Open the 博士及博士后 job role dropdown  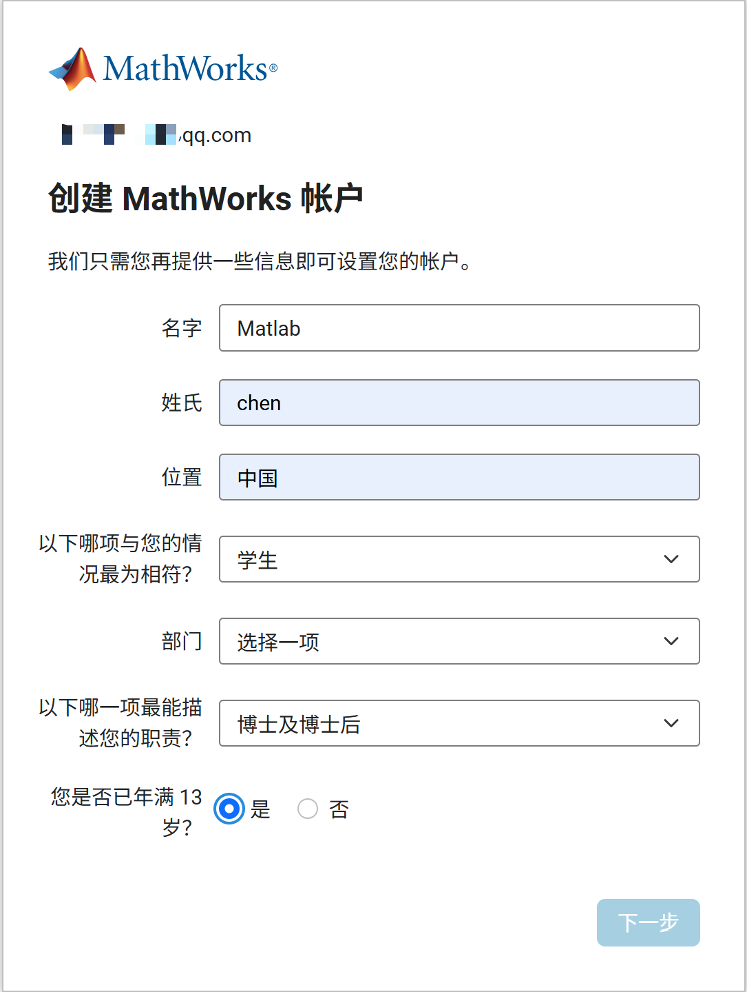click(x=459, y=723)
